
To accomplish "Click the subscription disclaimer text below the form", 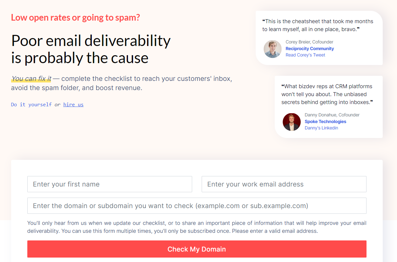I will (197, 227).
